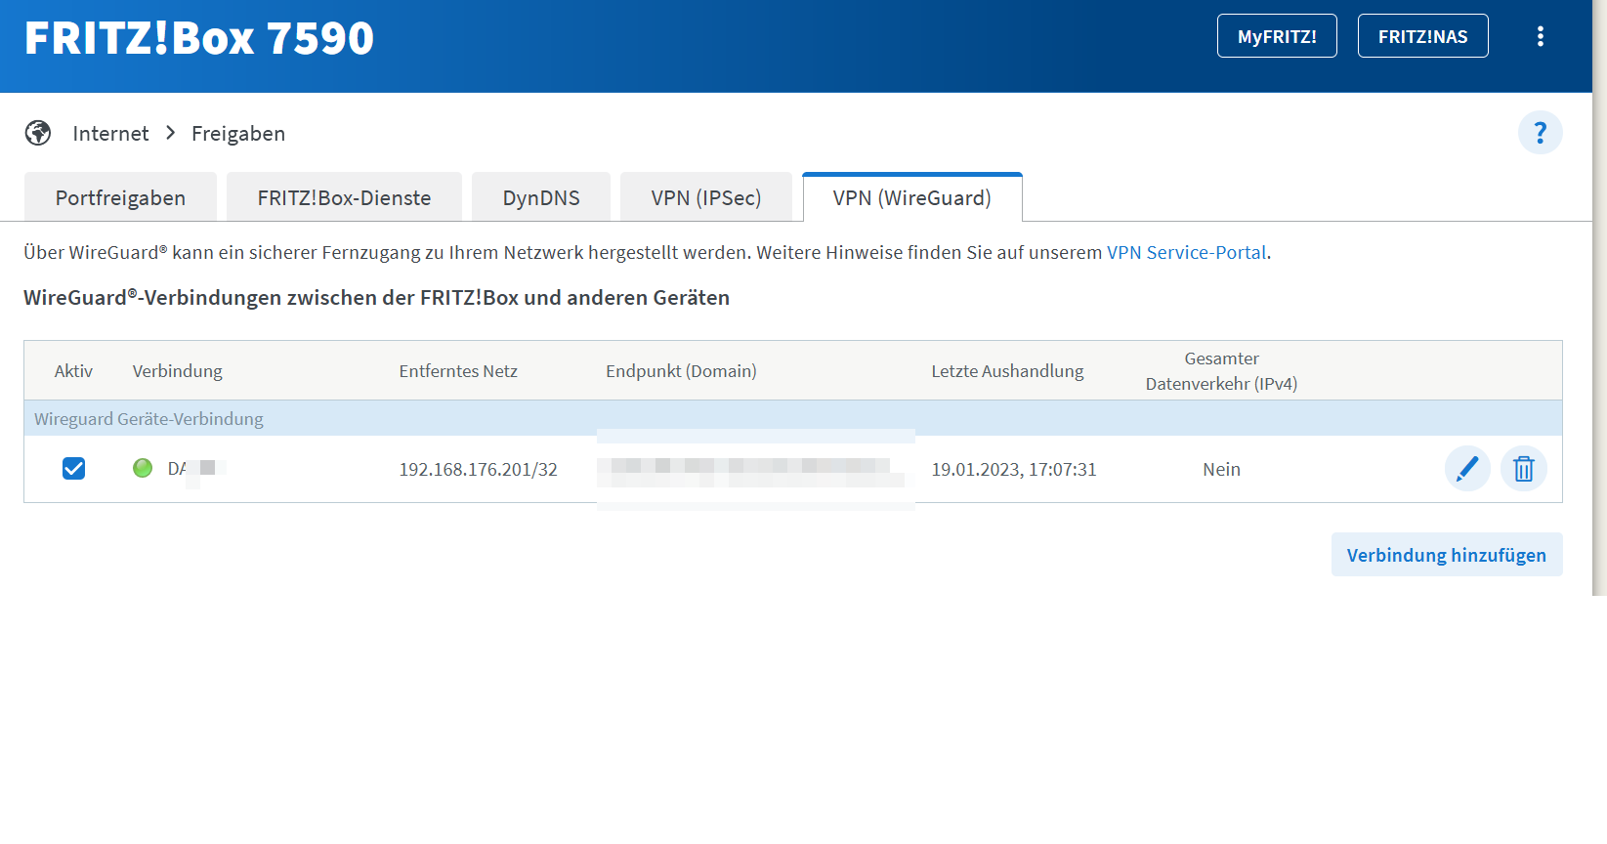This screenshot has height=844, width=1607.
Task: Click the 192.168.176.201/32 network cell
Action: click(x=478, y=469)
